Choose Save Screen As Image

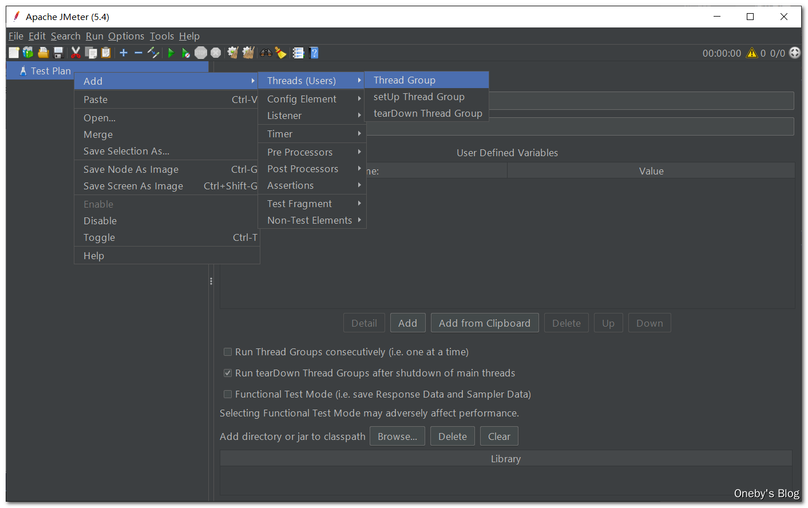[x=167, y=186]
